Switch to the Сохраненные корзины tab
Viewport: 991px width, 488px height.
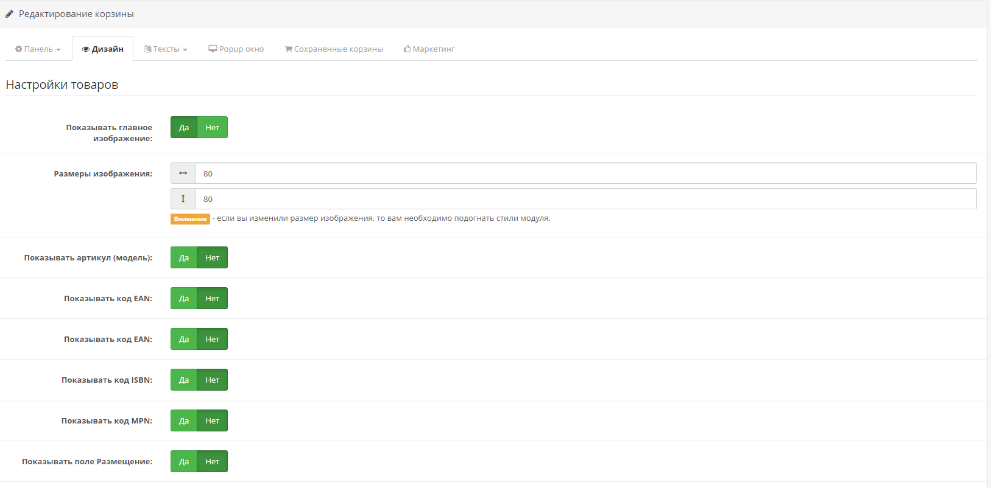click(x=334, y=49)
